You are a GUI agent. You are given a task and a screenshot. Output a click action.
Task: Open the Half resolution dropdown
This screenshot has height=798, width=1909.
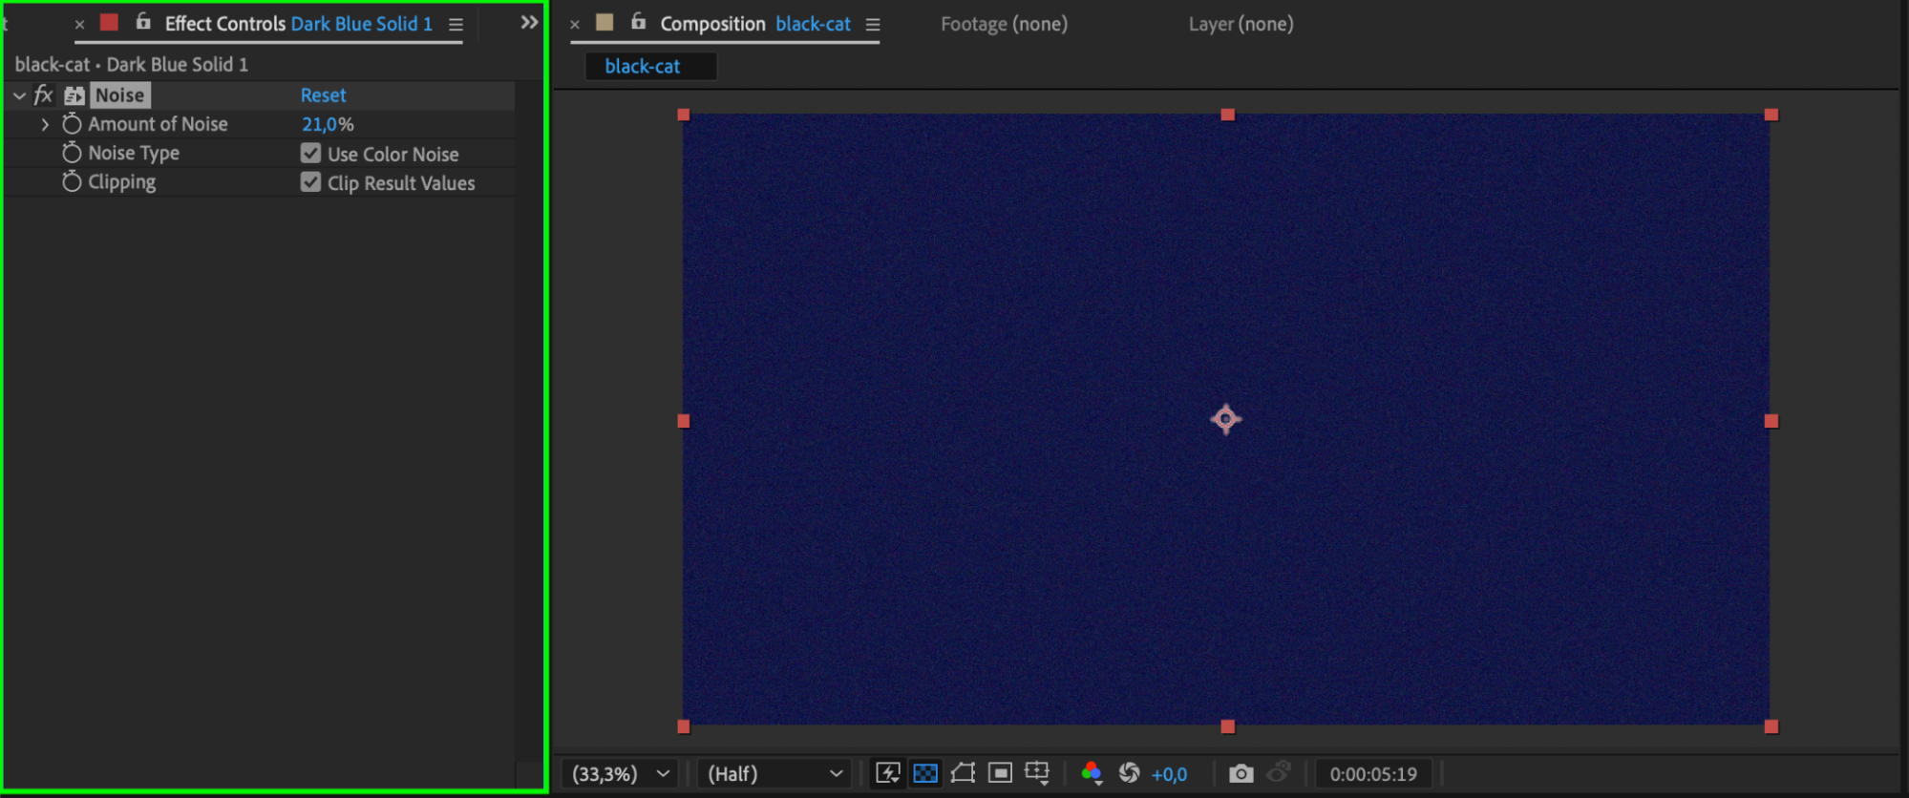(774, 773)
